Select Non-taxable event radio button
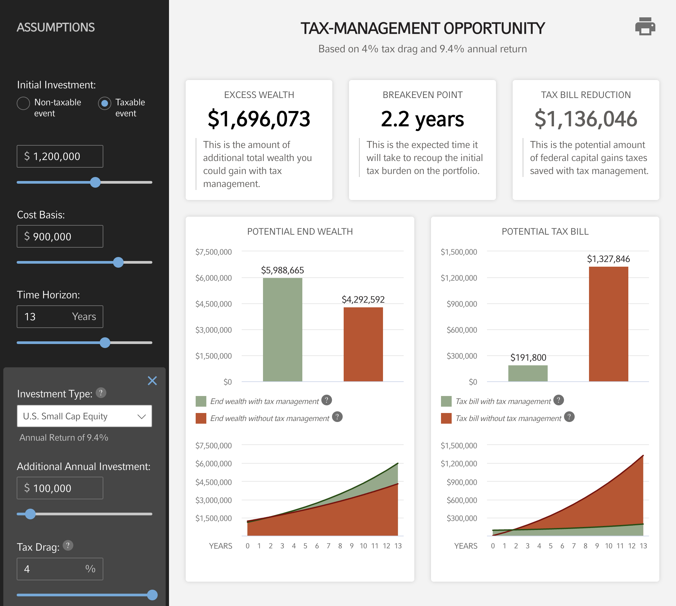The image size is (676, 606). [23, 103]
